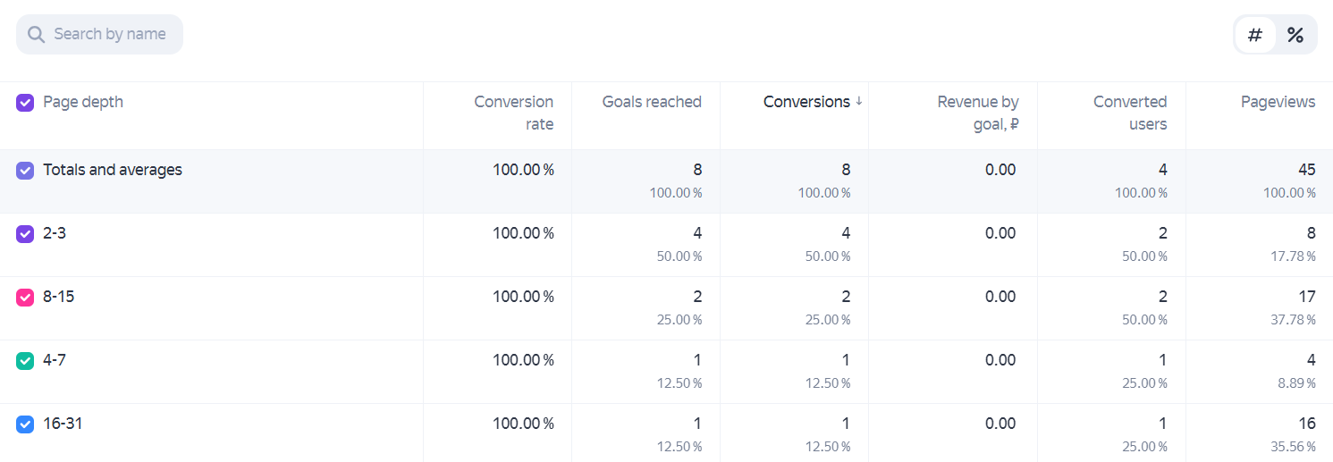Click the Page depth column label

click(x=83, y=102)
